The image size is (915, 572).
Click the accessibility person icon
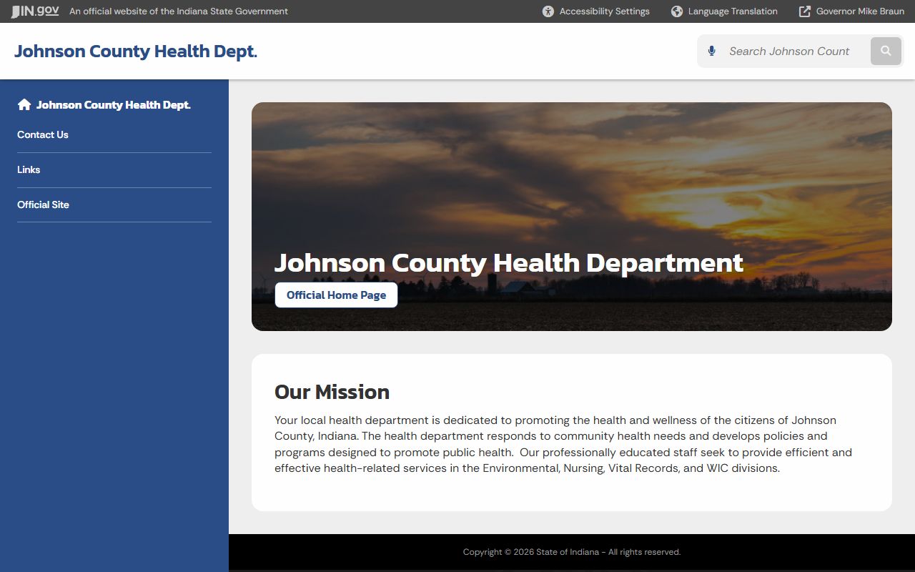tap(548, 11)
